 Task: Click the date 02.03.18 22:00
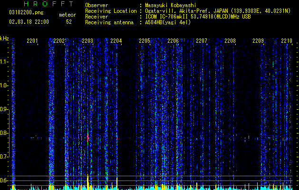[x=29, y=22]
